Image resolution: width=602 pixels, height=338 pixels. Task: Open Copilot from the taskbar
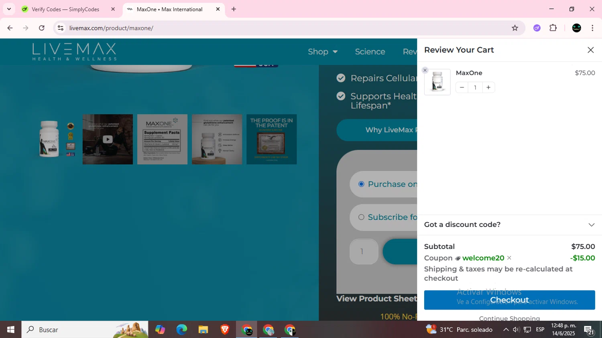(160, 330)
